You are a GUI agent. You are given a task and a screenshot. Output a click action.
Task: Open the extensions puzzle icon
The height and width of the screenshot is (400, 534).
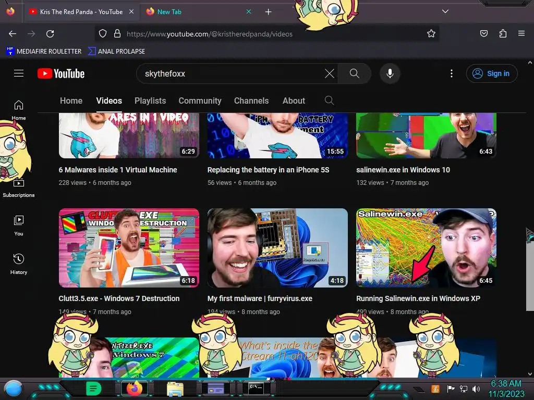click(x=503, y=34)
